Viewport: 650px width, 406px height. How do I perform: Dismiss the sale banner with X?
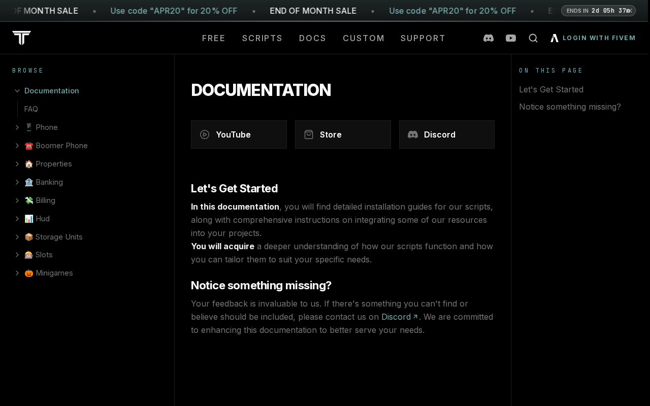(630, 11)
